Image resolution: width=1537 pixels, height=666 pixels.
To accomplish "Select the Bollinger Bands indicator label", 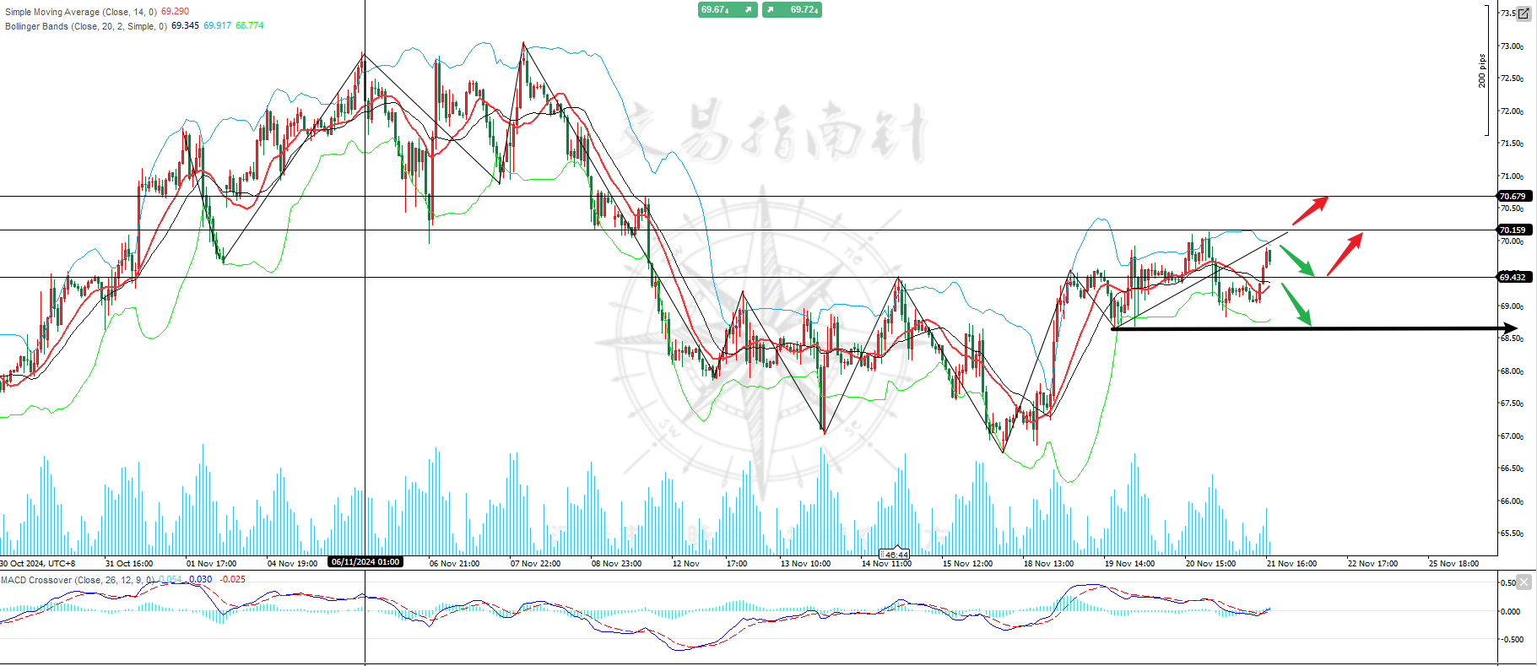I will (86, 26).
